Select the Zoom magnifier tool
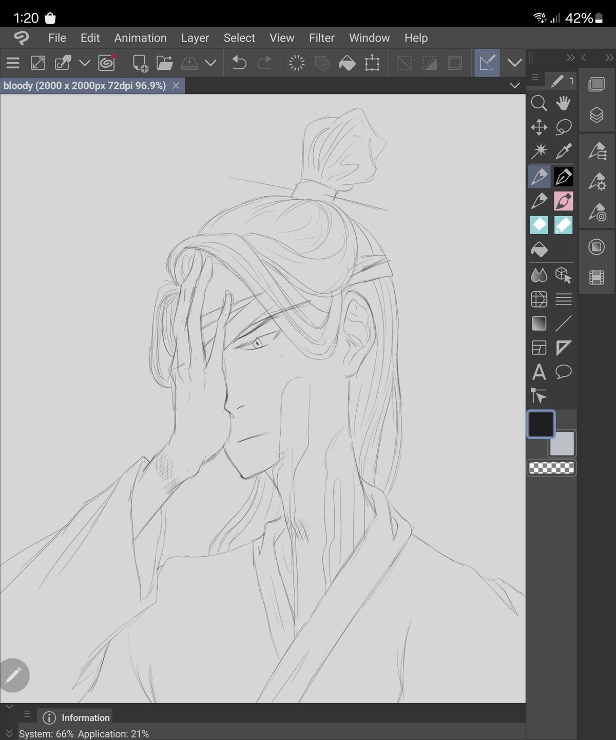 click(539, 103)
